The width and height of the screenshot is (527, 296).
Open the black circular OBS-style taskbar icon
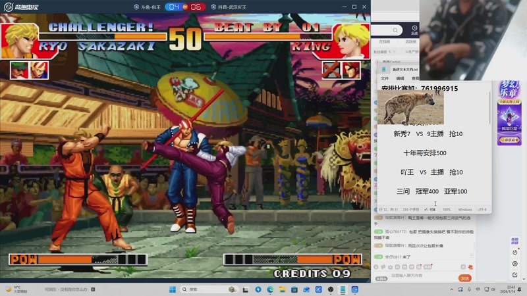click(331, 289)
